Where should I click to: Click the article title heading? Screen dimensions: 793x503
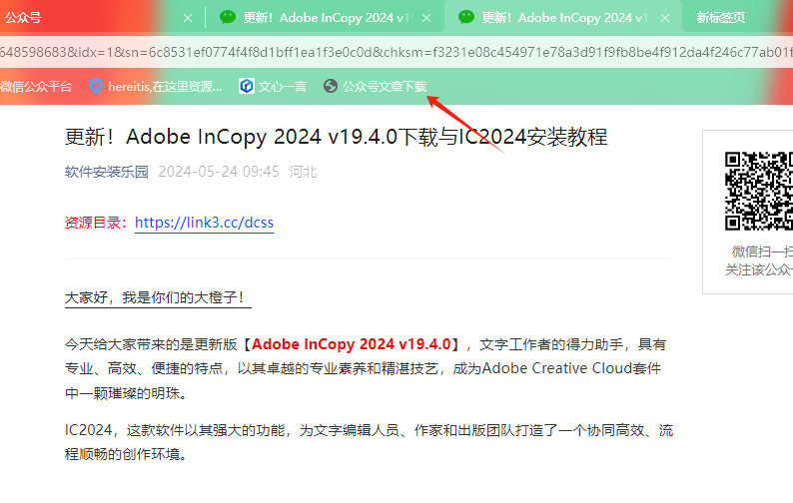[337, 137]
